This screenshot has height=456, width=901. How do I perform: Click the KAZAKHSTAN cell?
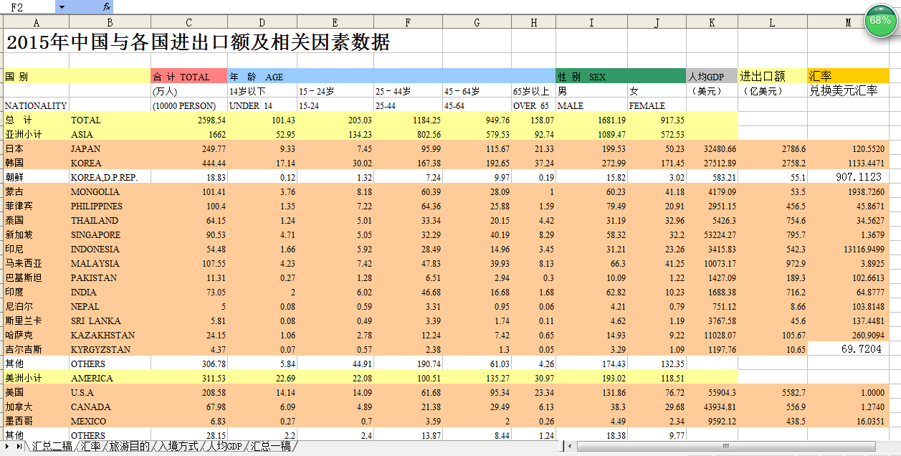point(110,335)
